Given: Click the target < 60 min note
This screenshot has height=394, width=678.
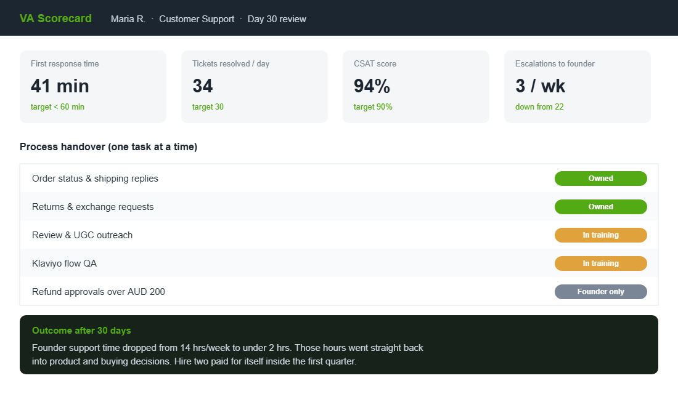Looking at the screenshot, I should 57,107.
